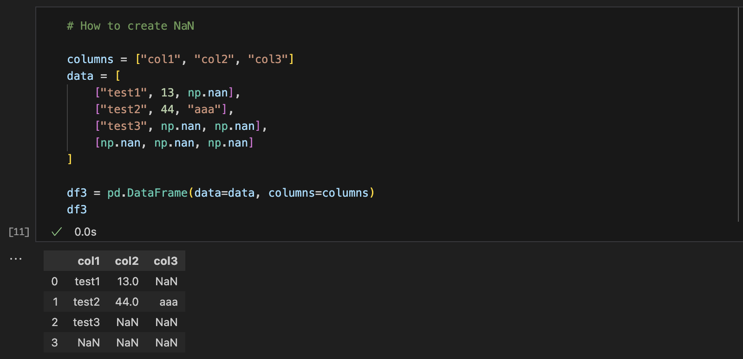Click the green success checkmark icon
The width and height of the screenshot is (743, 359).
(x=57, y=232)
